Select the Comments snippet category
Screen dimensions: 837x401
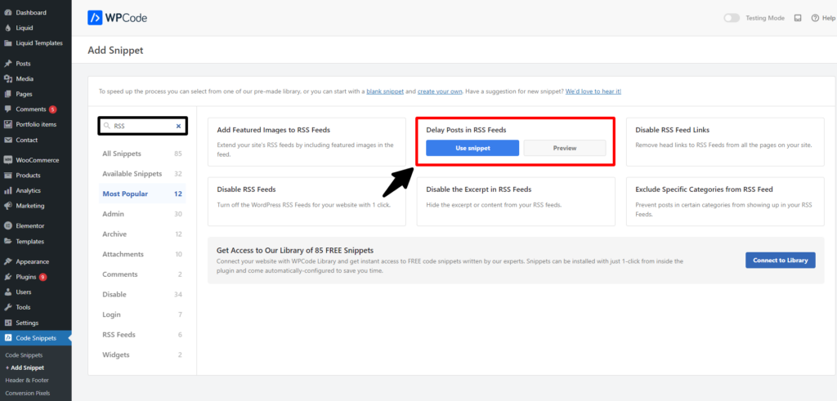coord(142,274)
